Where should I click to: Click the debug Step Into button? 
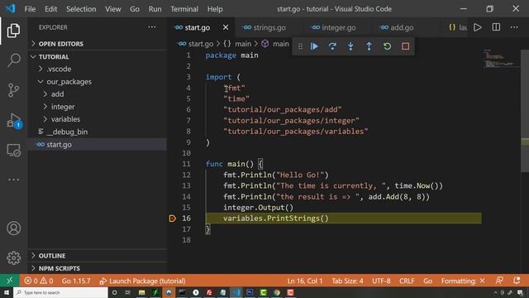click(350, 46)
